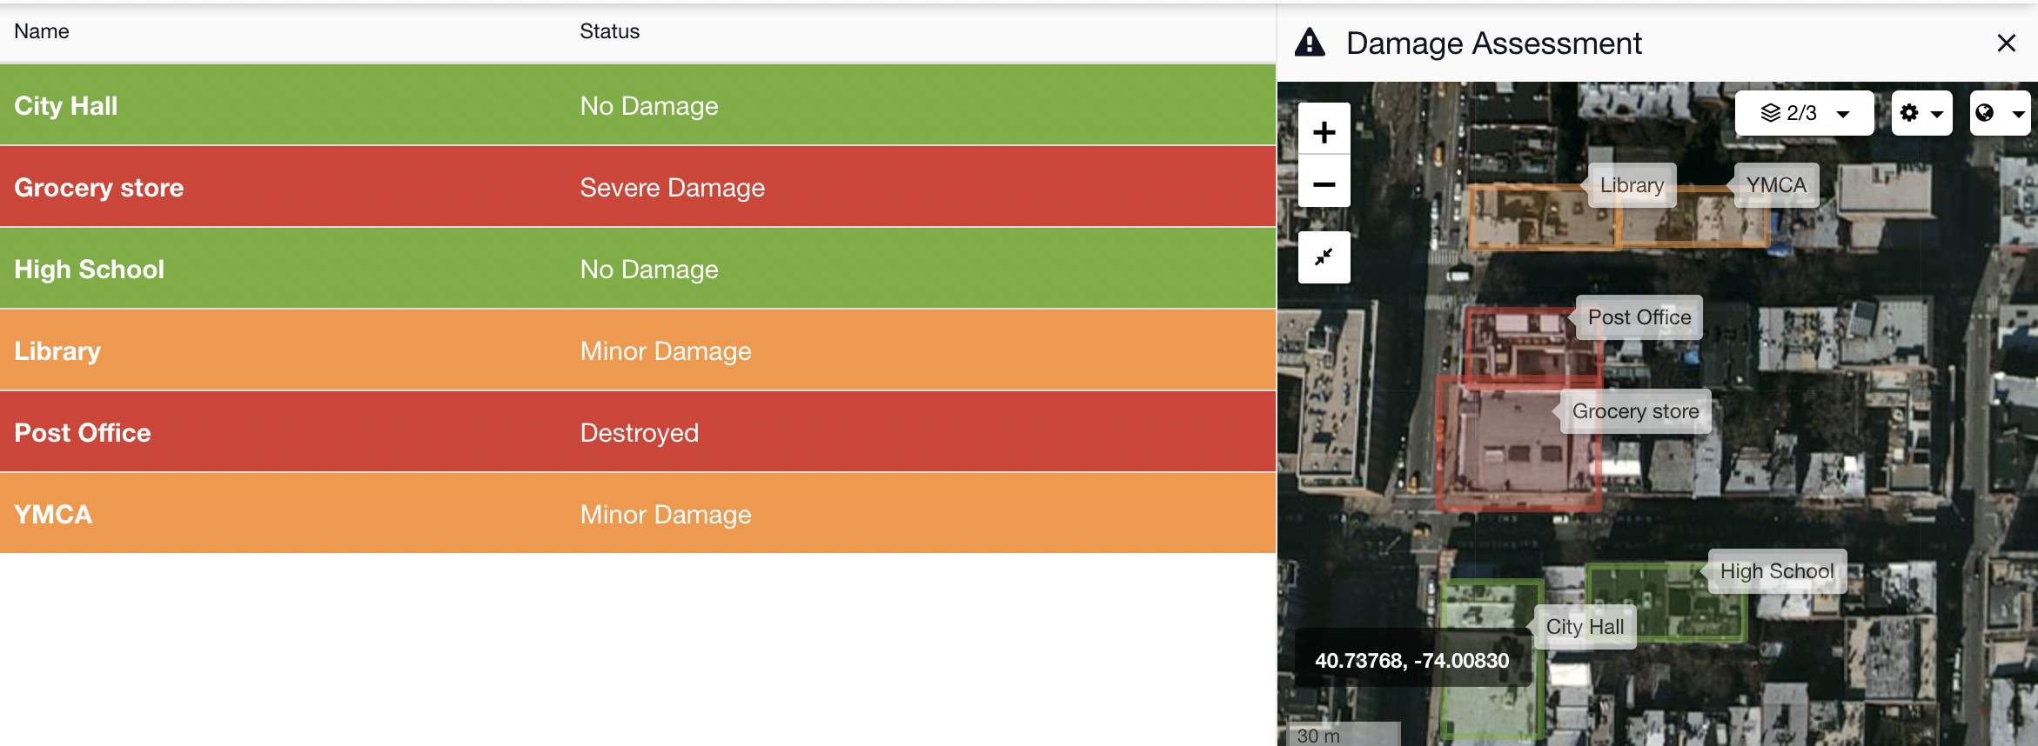Sort by the Status column header
2038x746 pixels.
click(x=609, y=31)
